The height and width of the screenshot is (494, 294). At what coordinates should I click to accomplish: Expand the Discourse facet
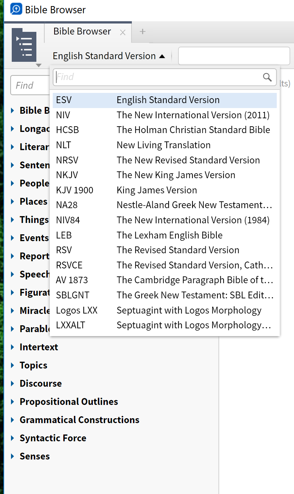(x=13, y=383)
